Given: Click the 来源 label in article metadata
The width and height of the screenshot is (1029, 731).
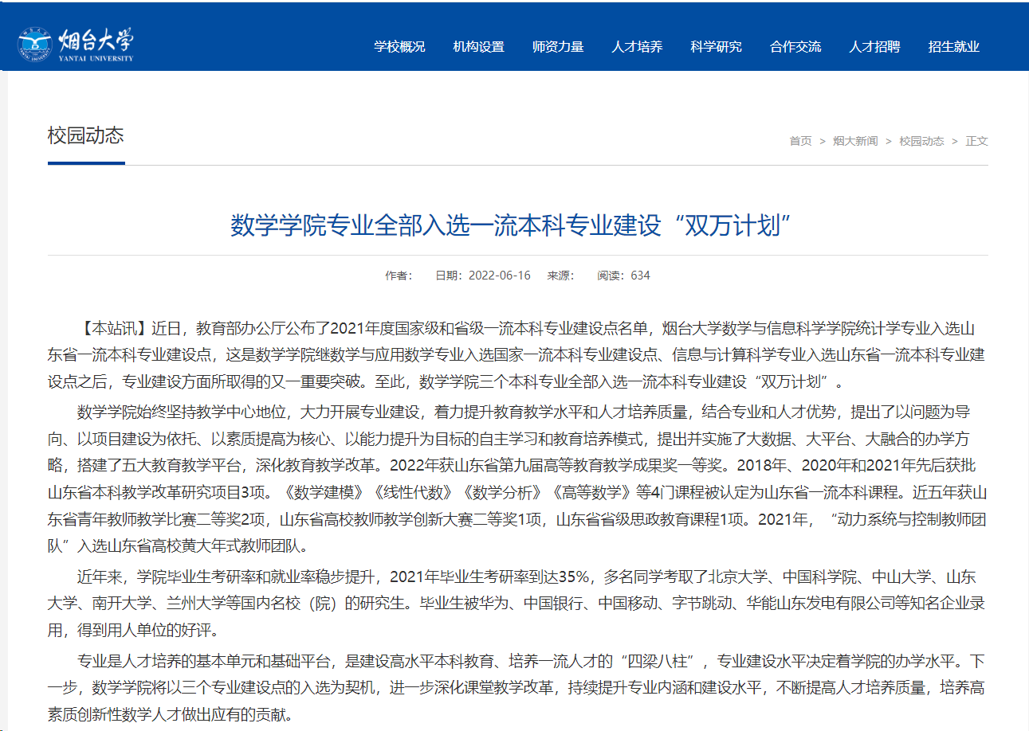Looking at the screenshot, I should point(560,276).
